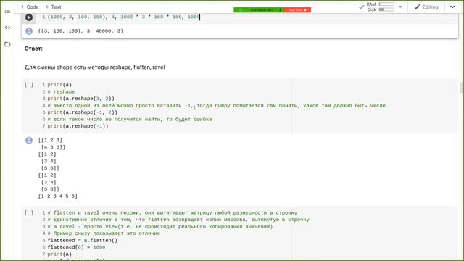Click the comment "# если такое число не получится"
This screenshot has width=464, height=261.
click(x=130, y=119)
